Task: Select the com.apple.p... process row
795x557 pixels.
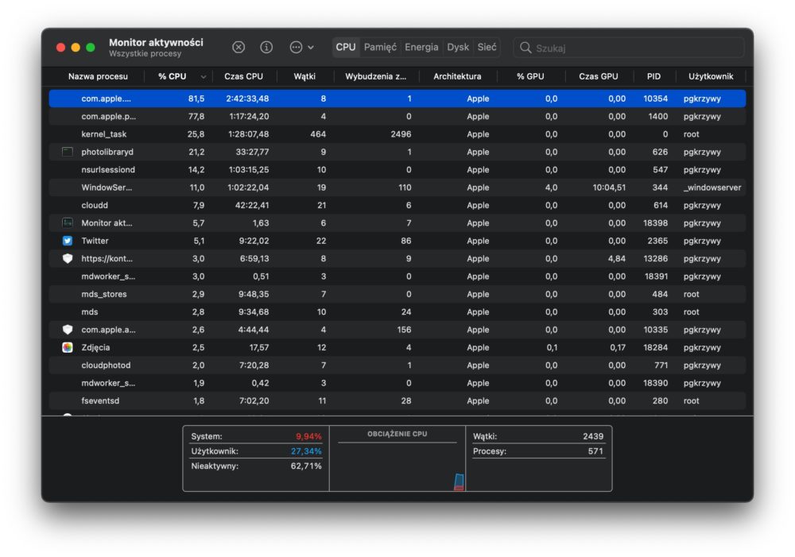Action: click(397, 116)
